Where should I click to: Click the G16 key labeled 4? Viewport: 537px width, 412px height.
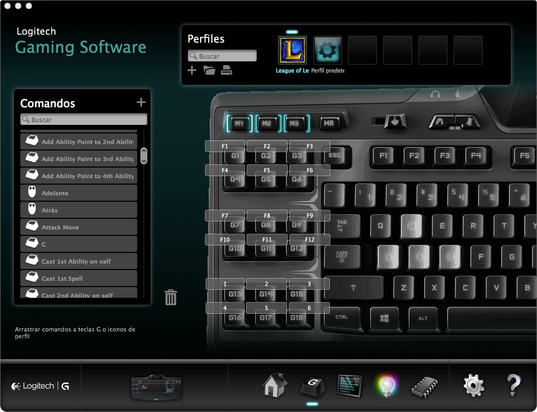click(235, 318)
